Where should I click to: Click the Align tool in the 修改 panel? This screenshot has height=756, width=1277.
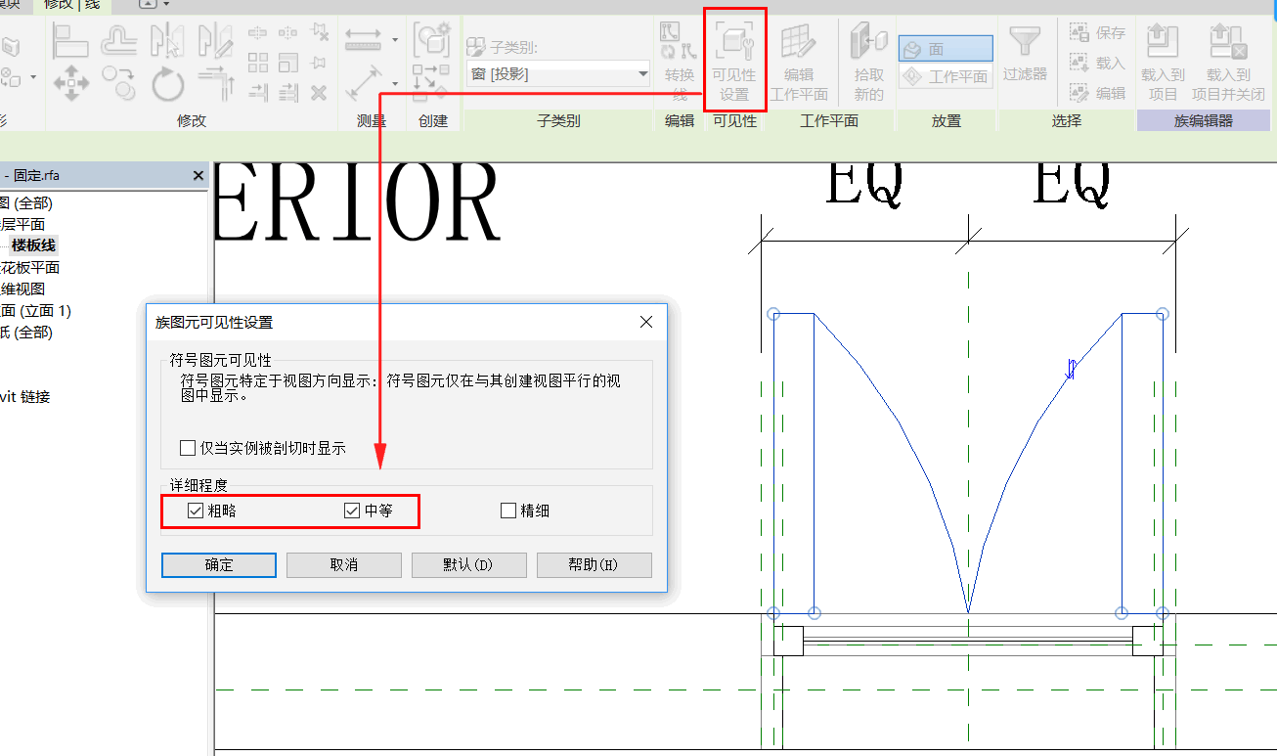70,41
